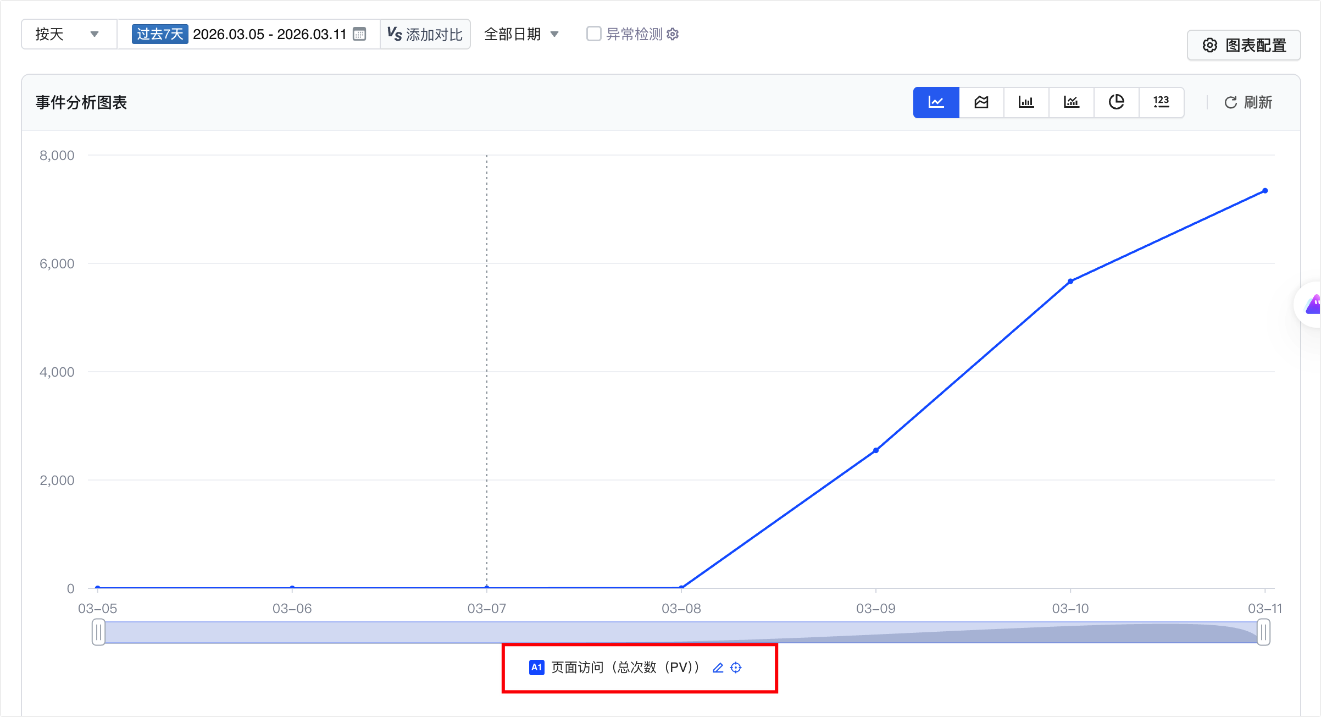
Task: Open anomaly detection settings gear
Action: pyautogui.click(x=673, y=34)
